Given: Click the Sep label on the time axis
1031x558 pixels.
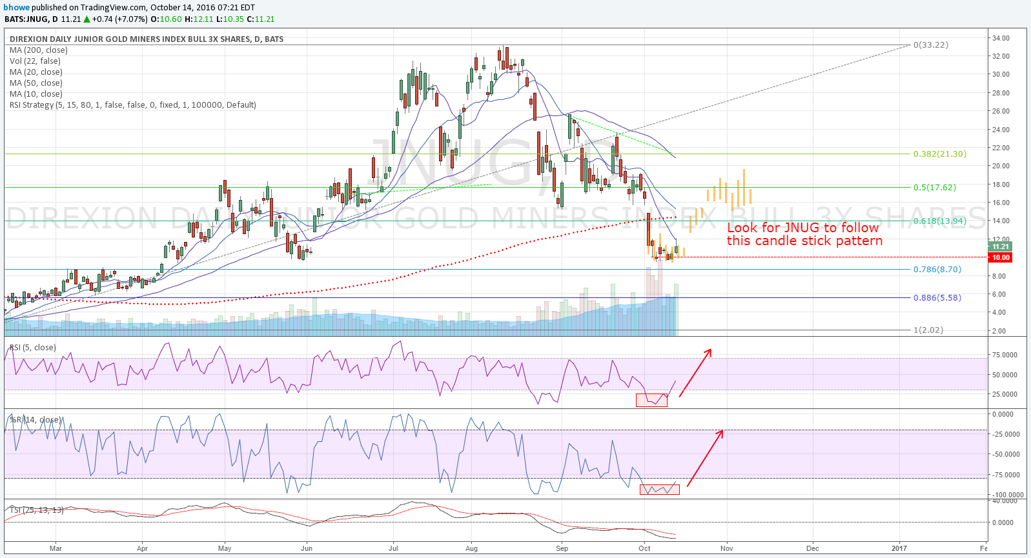Looking at the screenshot, I should [562, 549].
